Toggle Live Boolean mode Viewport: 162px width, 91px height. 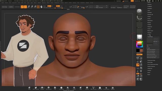pos(17,7)
